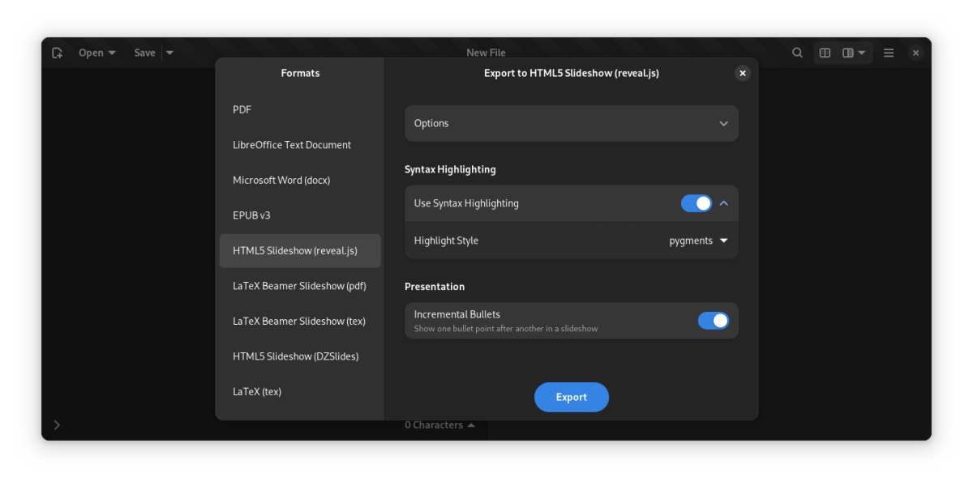Close the export dialog
973x486 pixels.
(742, 73)
